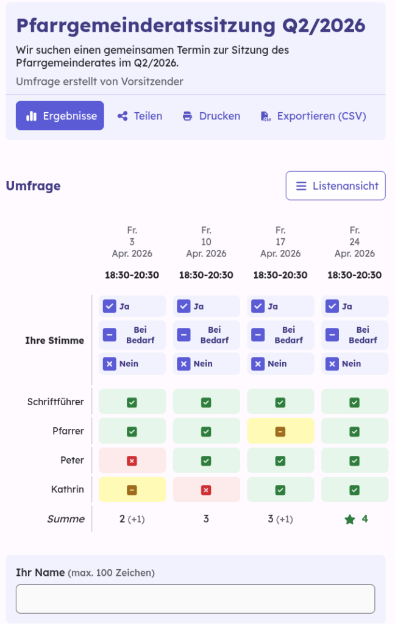Switch to Listenansicht view
The width and height of the screenshot is (395, 624).
(x=335, y=186)
